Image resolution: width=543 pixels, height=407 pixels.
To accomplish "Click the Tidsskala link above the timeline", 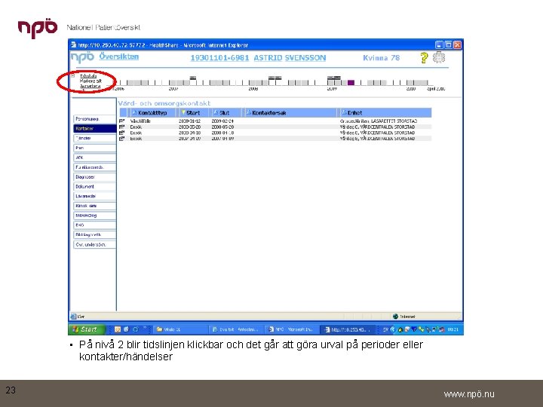I will [x=88, y=76].
